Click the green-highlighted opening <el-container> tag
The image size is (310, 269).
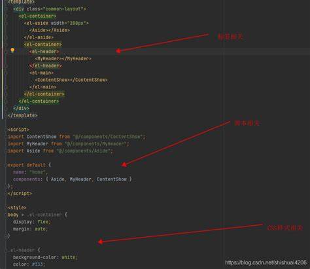click(x=37, y=16)
